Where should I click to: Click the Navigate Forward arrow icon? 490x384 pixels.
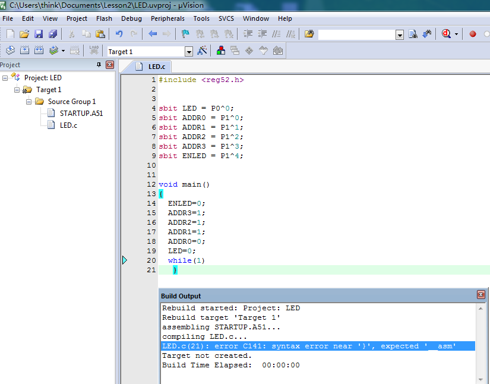[x=166, y=34]
